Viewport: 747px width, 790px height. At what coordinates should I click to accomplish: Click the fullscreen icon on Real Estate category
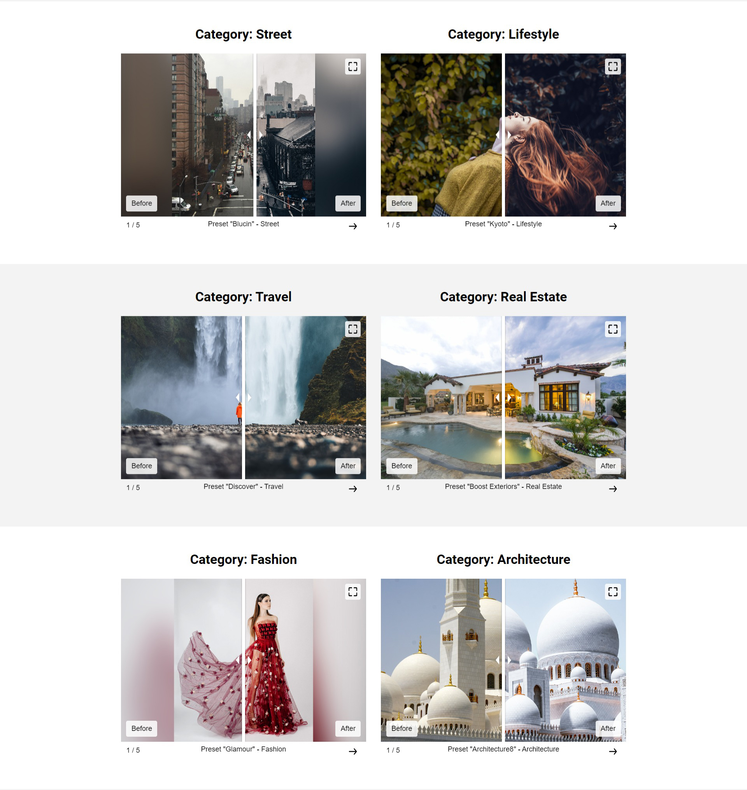[613, 328]
